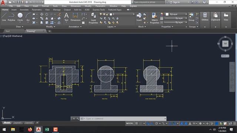Select the Circle tool
237x133 pixels.
coord(20,17)
